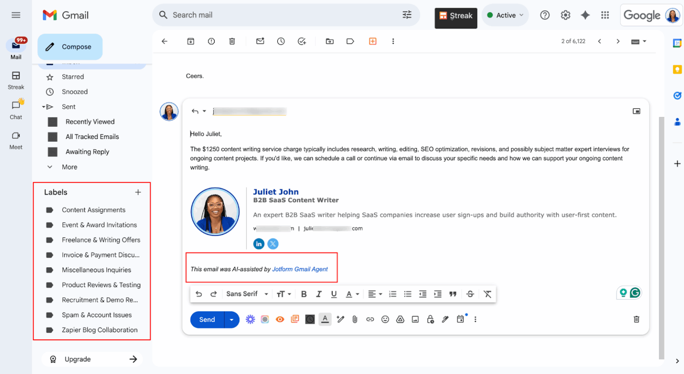Open Google Drive file insert option

tap(400, 319)
